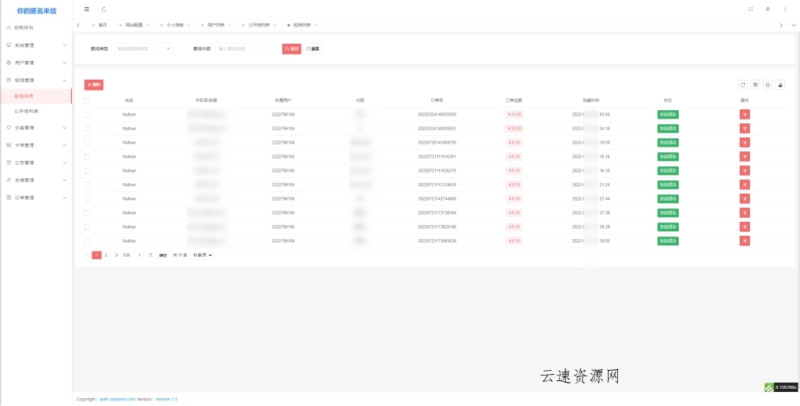Open the 查询类型 dropdown
The image size is (800, 406).
[x=144, y=49]
